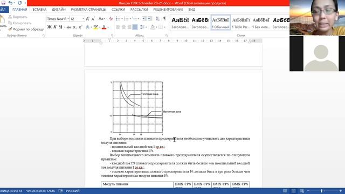Decrease paragraph indent

[144, 19]
